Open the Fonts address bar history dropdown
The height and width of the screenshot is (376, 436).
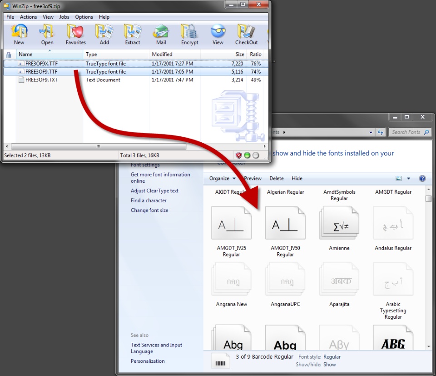[371, 132]
